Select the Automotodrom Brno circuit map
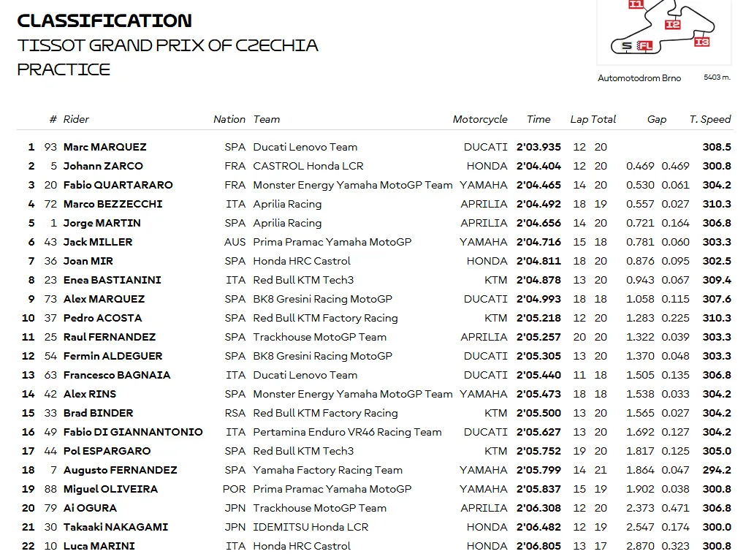Image resolution: width=754 pixels, height=554 pixels. [664, 31]
